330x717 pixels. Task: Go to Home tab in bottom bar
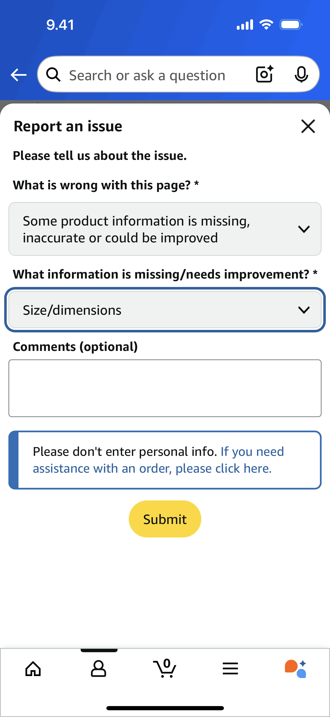(33, 669)
